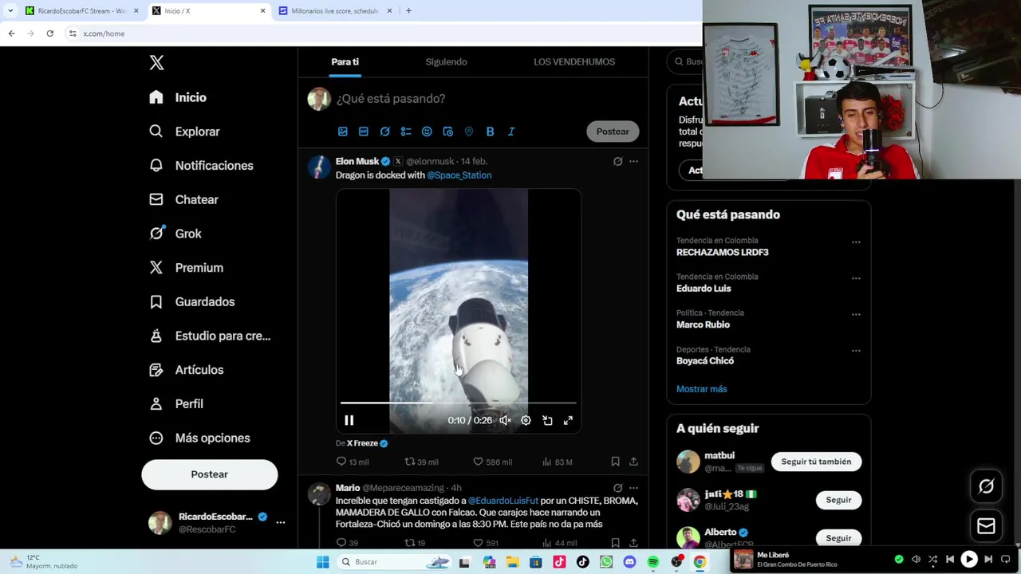Screen dimensions: 1021x574
Task: Pause the Dragon video
Action: click(x=349, y=420)
